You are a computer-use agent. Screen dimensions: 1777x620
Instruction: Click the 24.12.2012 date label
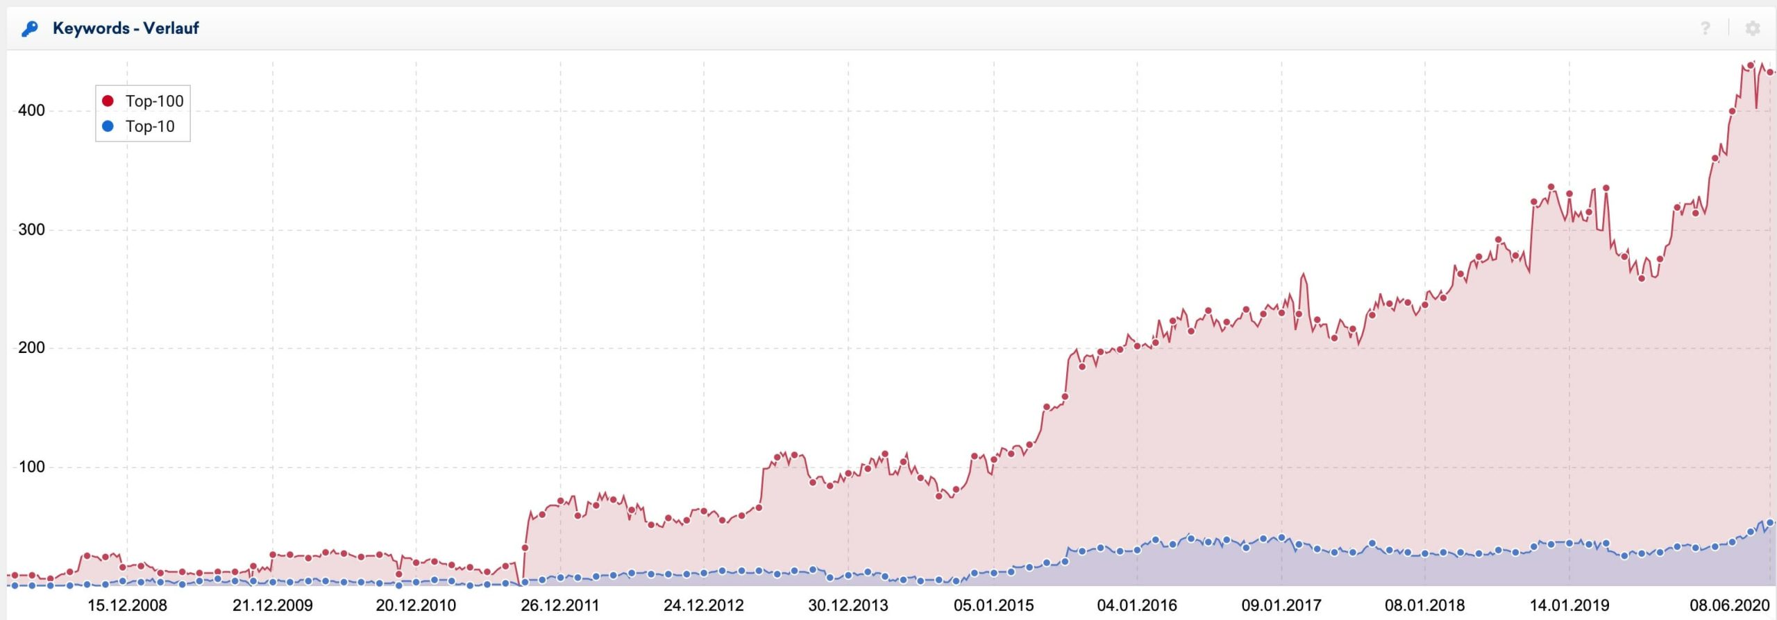(704, 605)
